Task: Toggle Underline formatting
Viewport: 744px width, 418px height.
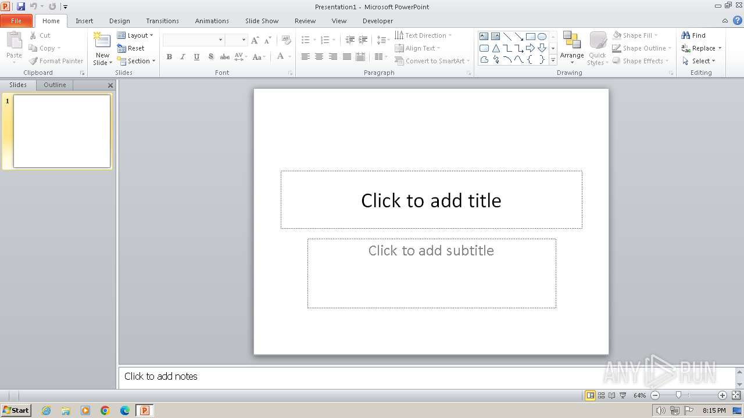Action: 196,57
